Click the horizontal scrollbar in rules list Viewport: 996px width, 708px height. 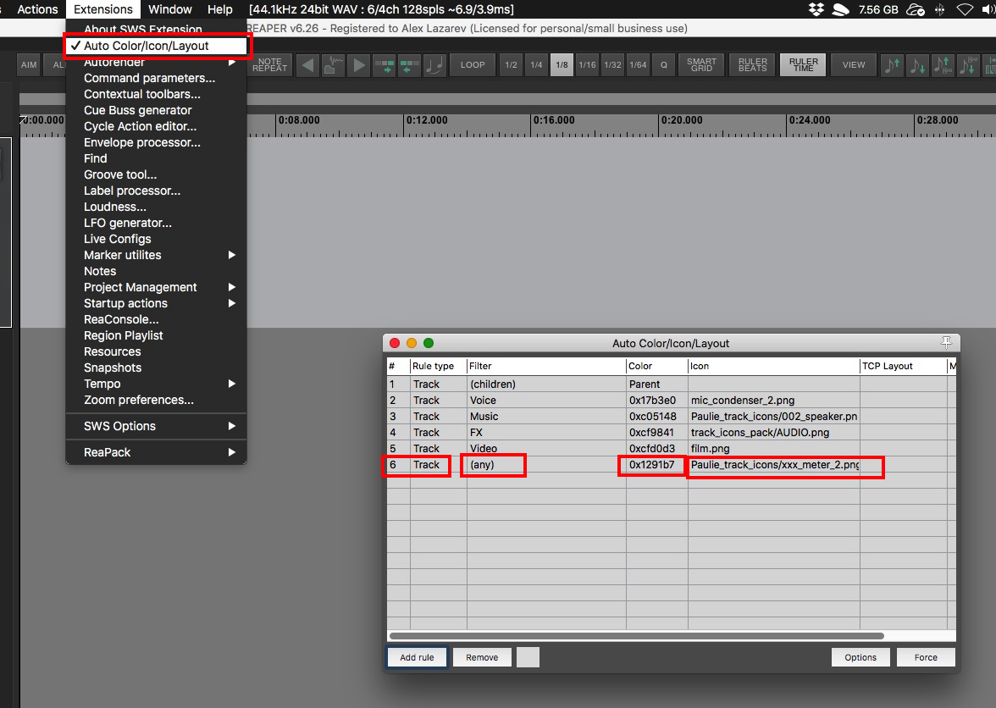point(637,636)
